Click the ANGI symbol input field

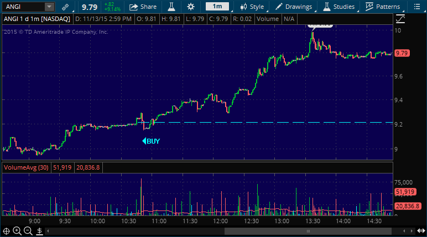[x=23, y=7]
